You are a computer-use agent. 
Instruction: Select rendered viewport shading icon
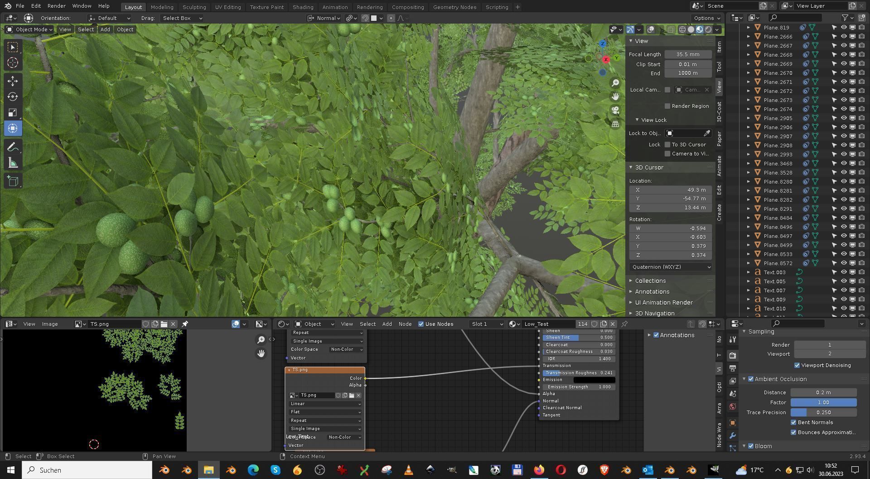tap(708, 29)
